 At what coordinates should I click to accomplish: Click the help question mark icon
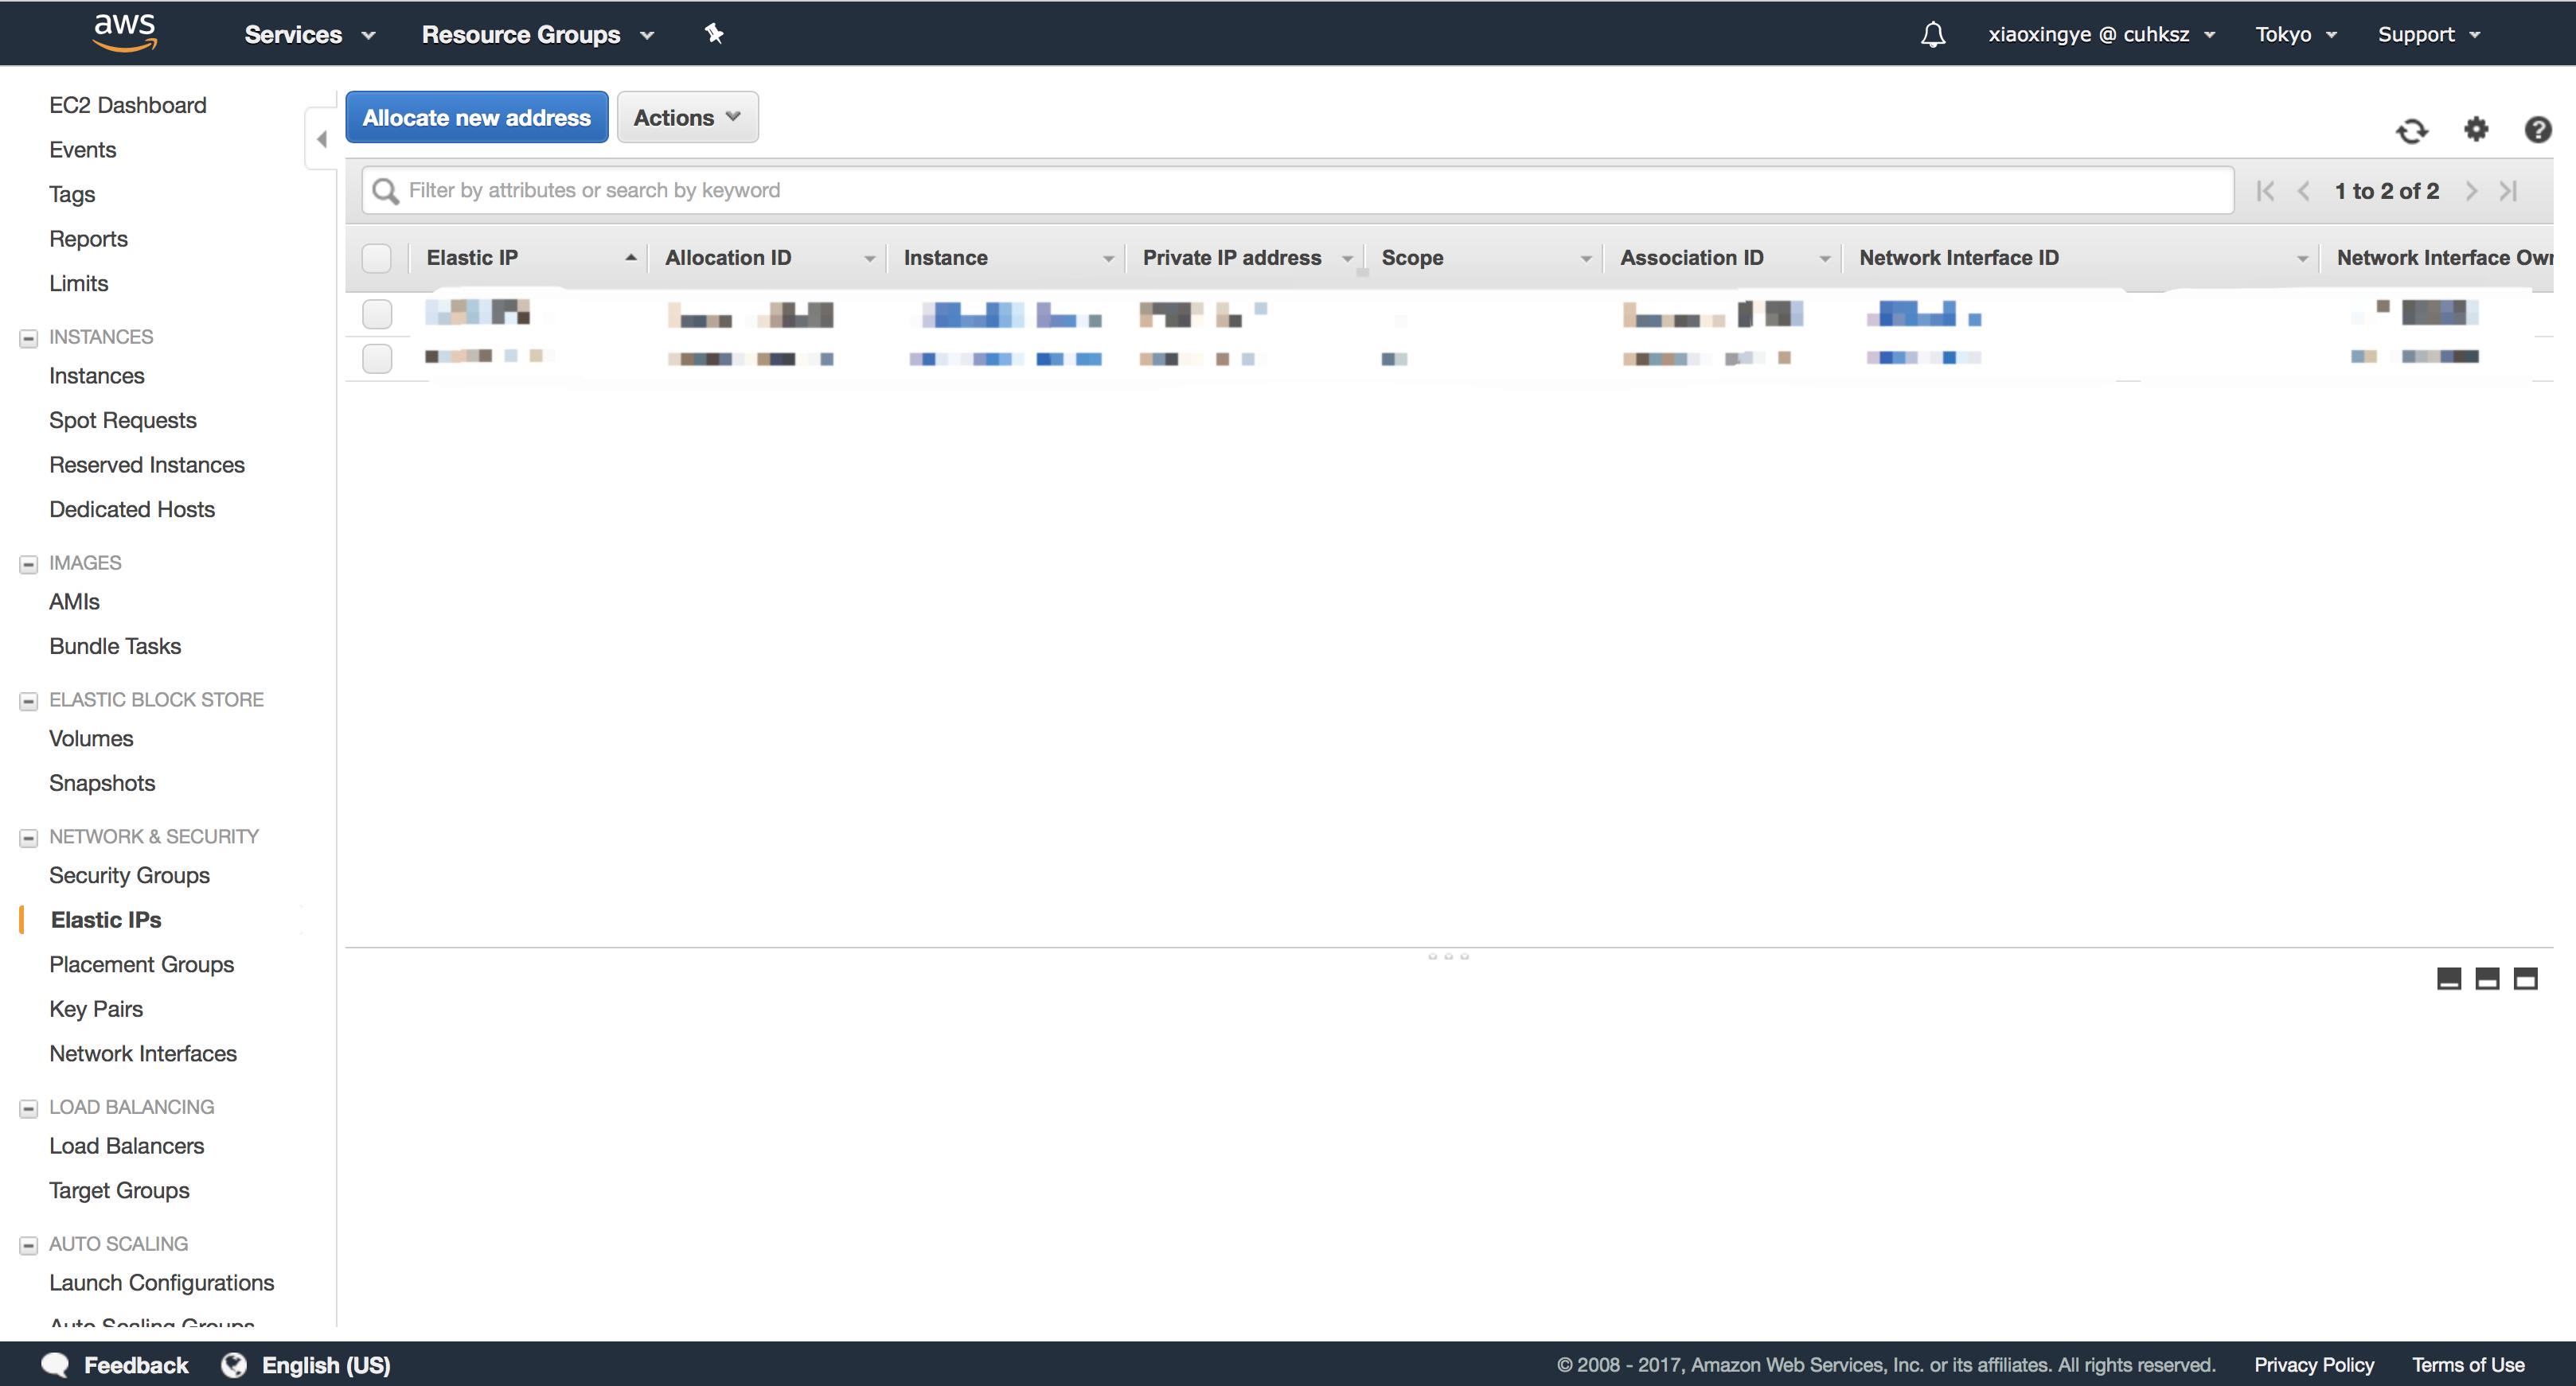tap(2537, 130)
